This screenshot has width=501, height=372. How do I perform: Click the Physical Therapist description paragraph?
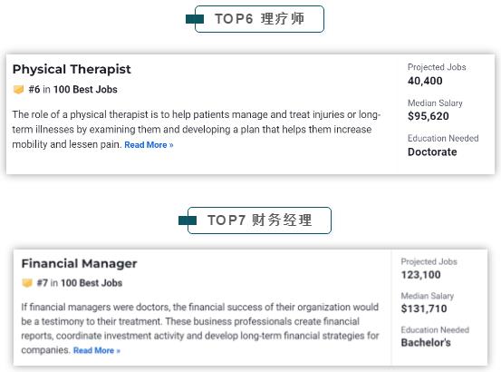pos(197,130)
